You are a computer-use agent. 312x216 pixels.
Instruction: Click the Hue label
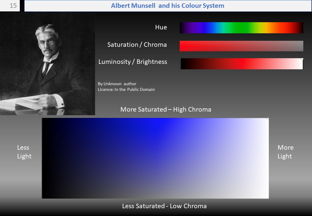point(161,27)
